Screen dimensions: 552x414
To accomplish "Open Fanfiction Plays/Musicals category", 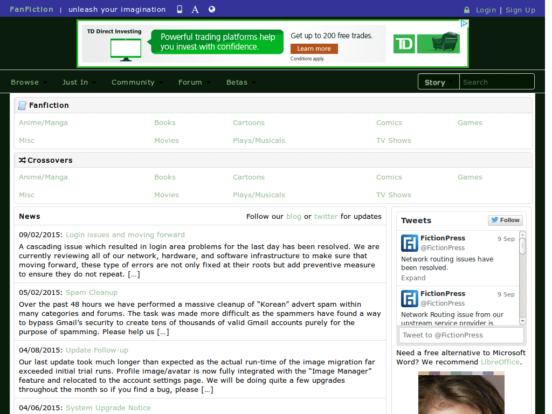I will point(259,141).
